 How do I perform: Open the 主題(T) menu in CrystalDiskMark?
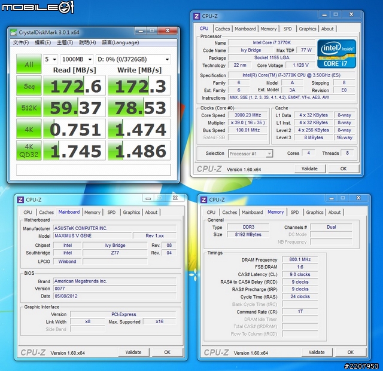pos(65,42)
